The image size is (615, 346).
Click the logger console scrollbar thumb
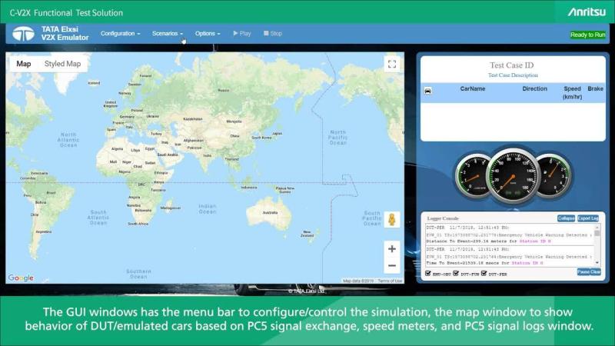coord(597,233)
